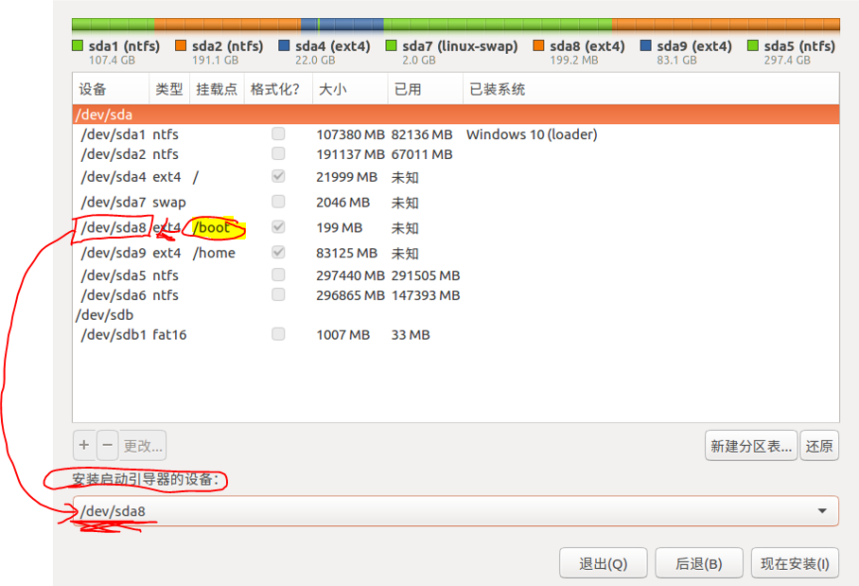
Task: Click 现在安装(I) install now button
Action: tap(795, 563)
